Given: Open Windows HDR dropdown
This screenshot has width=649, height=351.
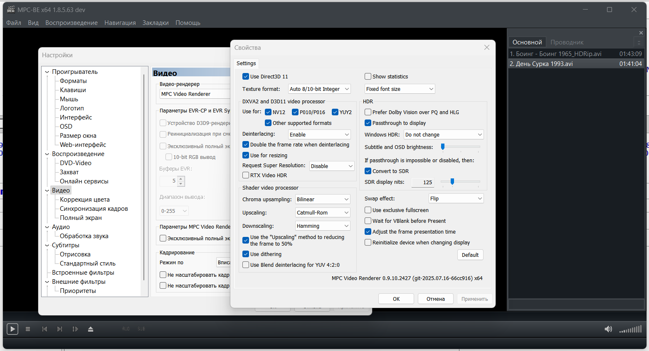Looking at the screenshot, I should [444, 134].
